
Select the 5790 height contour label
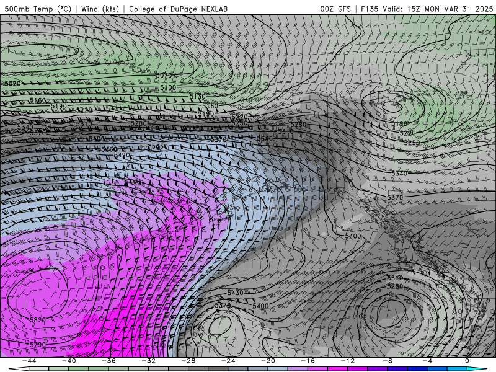[x=38, y=345]
